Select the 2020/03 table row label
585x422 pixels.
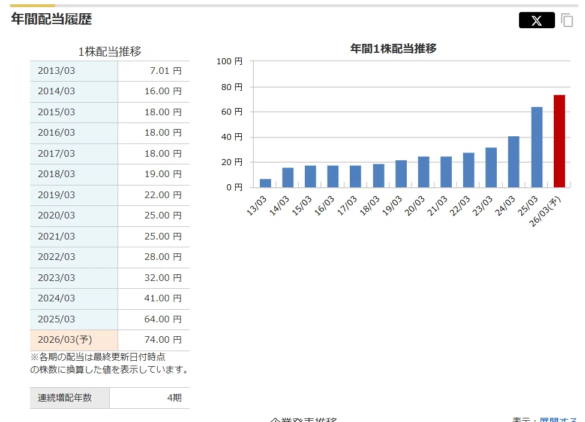pos(56,216)
